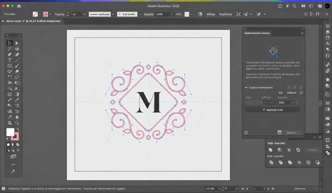Open the Uniforme width profile dropdown

coord(113,14)
